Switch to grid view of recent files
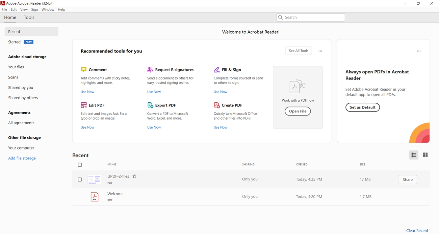This screenshot has height=234, width=439. pyautogui.click(x=425, y=155)
